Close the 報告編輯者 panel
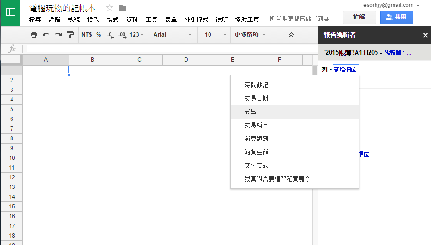The height and width of the screenshot is (245, 431). point(425,35)
